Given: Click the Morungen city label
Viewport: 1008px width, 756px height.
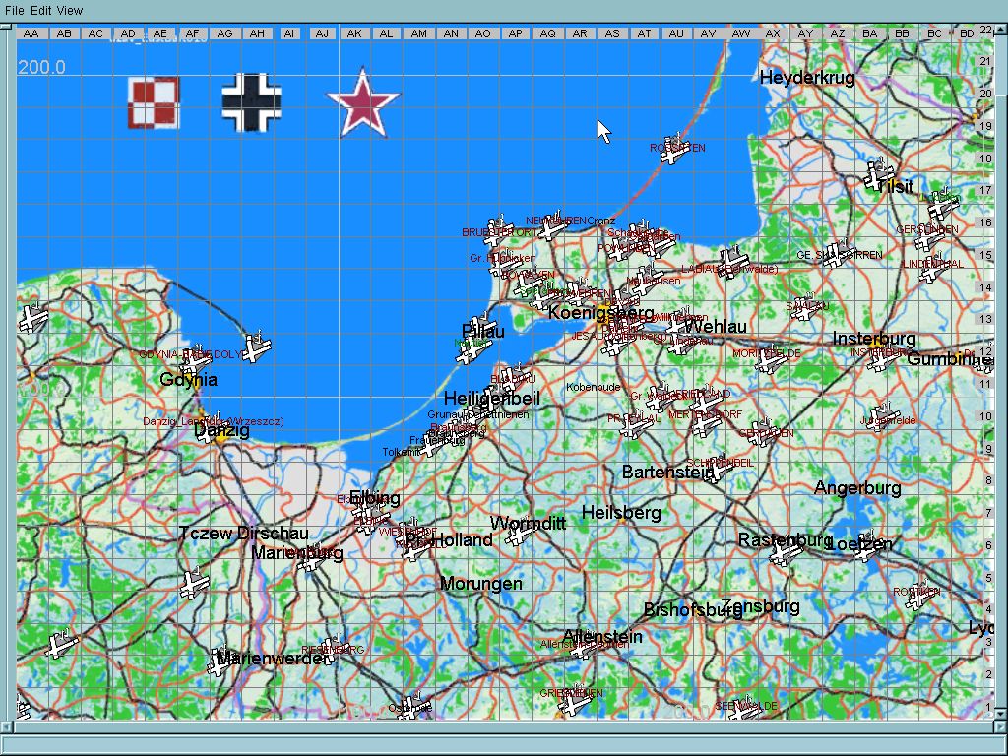Looking at the screenshot, I should click(480, 584).
